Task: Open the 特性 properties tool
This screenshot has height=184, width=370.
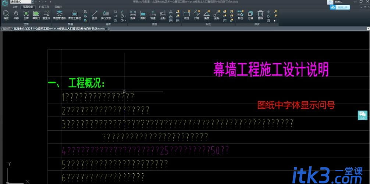Action: pos(240,15)
